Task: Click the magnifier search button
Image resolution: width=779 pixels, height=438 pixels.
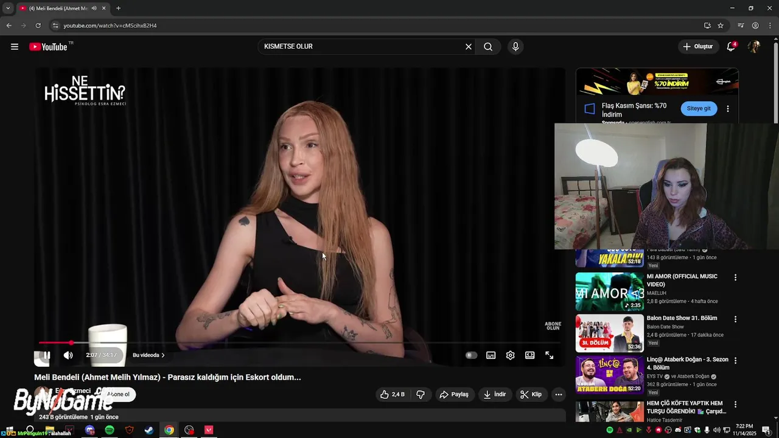Action: (x=488, y=47)
